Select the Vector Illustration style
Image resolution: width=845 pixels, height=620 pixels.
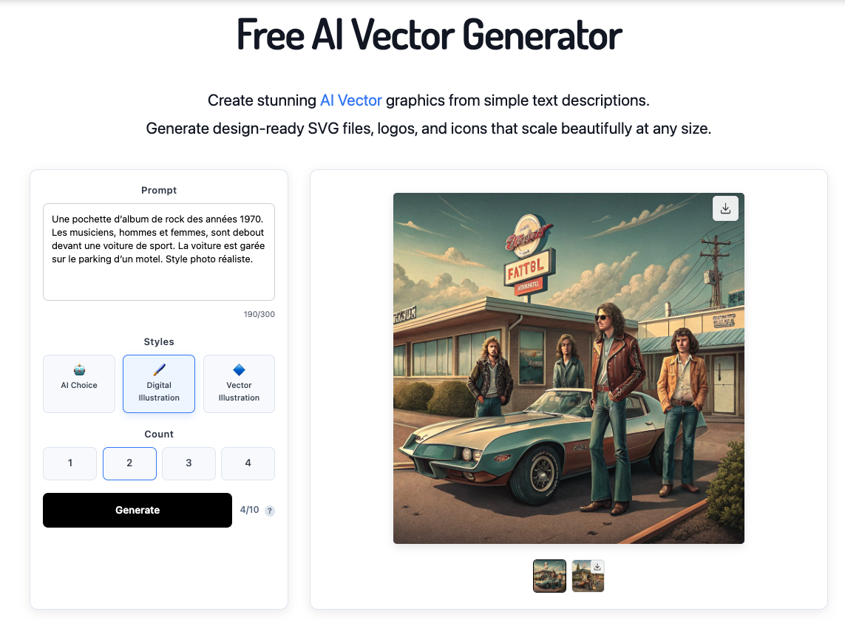(240, 384)
